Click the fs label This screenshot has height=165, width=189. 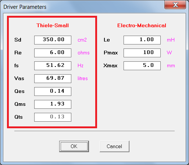click(17, 65)
